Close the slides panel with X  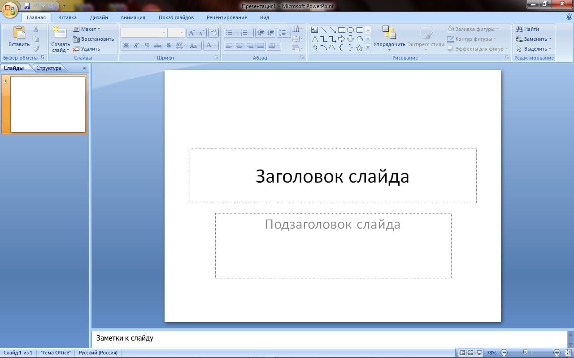pyautogui.click(x=84, y=68)
